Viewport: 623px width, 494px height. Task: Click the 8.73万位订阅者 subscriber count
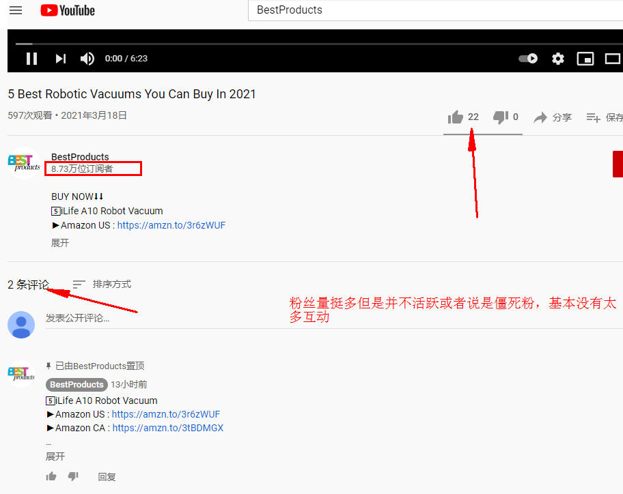82,169
